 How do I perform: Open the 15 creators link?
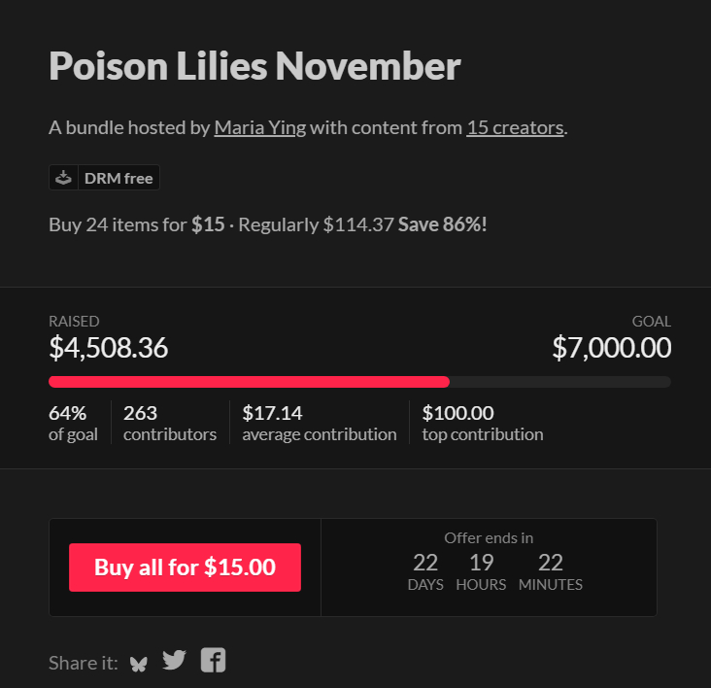pyautogui.click(x=515, y=127)
